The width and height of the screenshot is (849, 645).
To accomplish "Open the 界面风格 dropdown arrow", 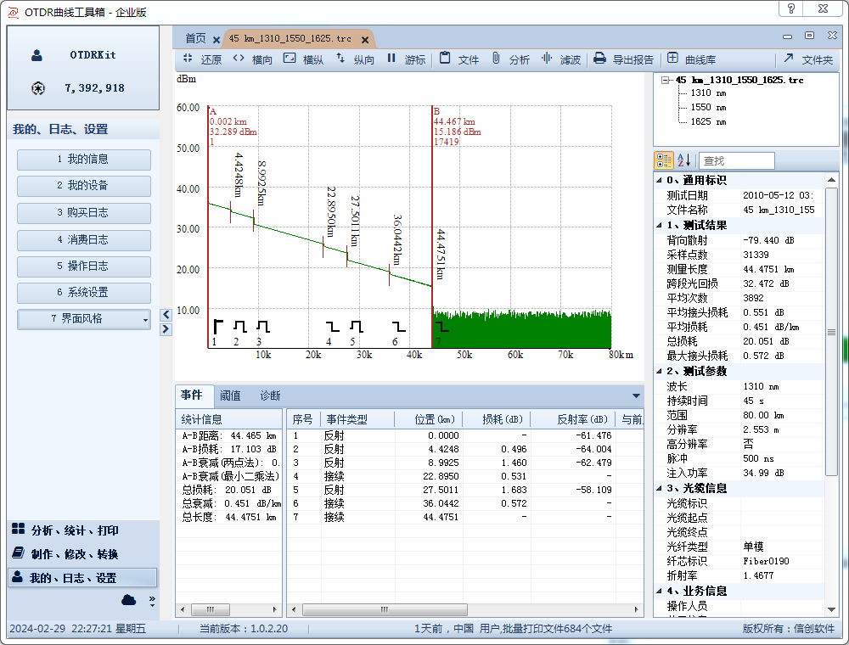I will pos(145,320).
